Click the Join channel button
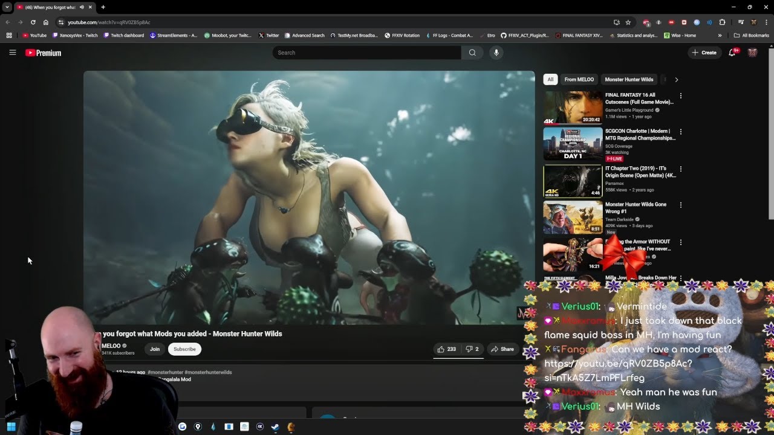This screenshot has width=774, height=435. click(x=155, y=349)
